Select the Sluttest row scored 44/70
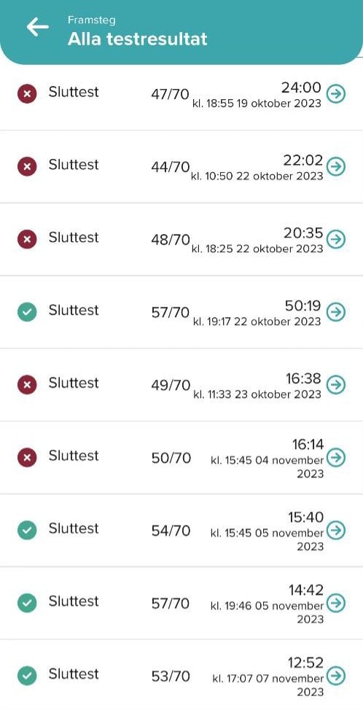Viewport: 363px width, 710px height. click(x=181, y=167)
